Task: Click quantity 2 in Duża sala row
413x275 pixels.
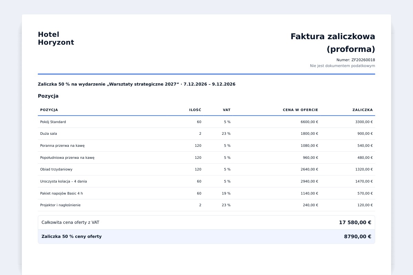Action: click(200, 134)
